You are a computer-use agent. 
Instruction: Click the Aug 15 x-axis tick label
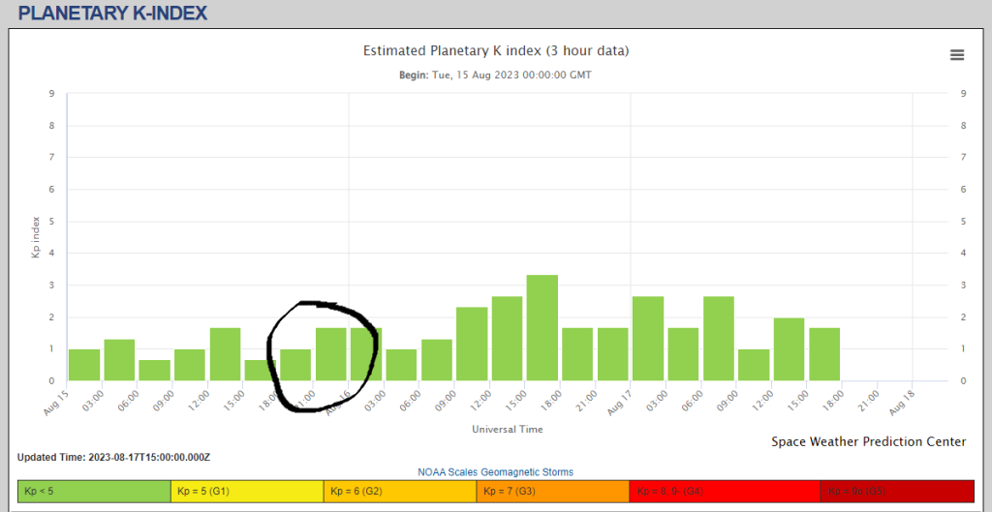point(58,400)
